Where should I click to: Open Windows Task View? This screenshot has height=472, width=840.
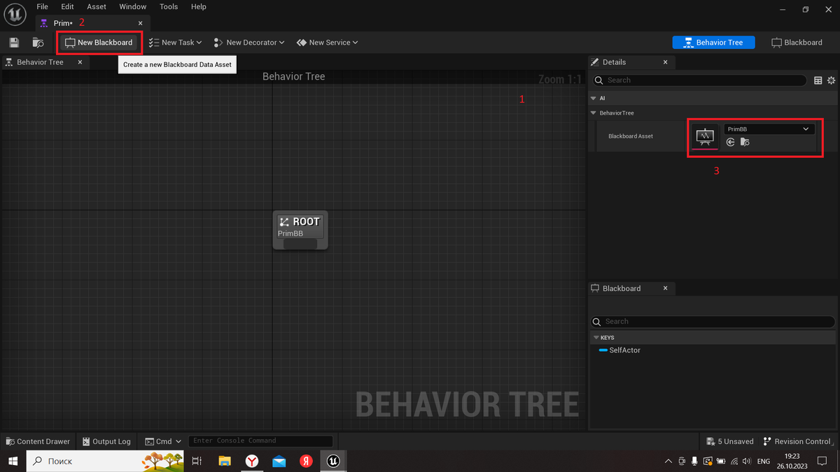(x=197, y=461)
